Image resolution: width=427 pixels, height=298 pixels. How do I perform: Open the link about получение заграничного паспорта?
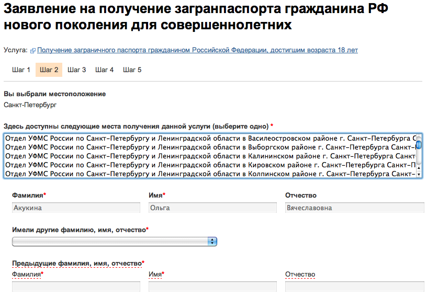coord(197,50)
